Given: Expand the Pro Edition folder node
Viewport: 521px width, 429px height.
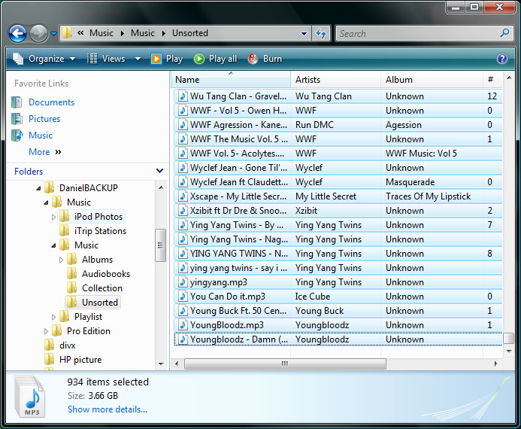Looking at the screenshot, I should (46, 332).
